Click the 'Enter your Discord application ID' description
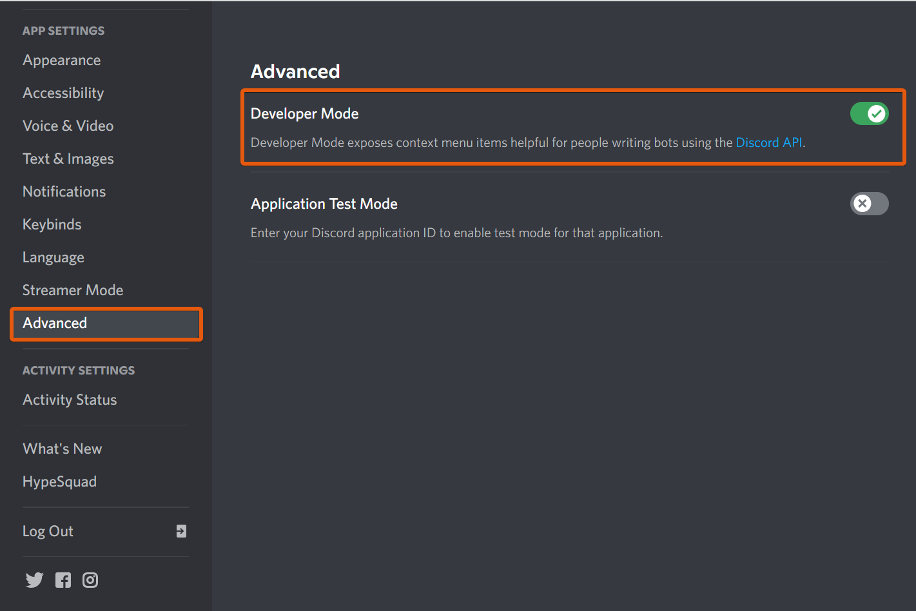 (456, 233)
